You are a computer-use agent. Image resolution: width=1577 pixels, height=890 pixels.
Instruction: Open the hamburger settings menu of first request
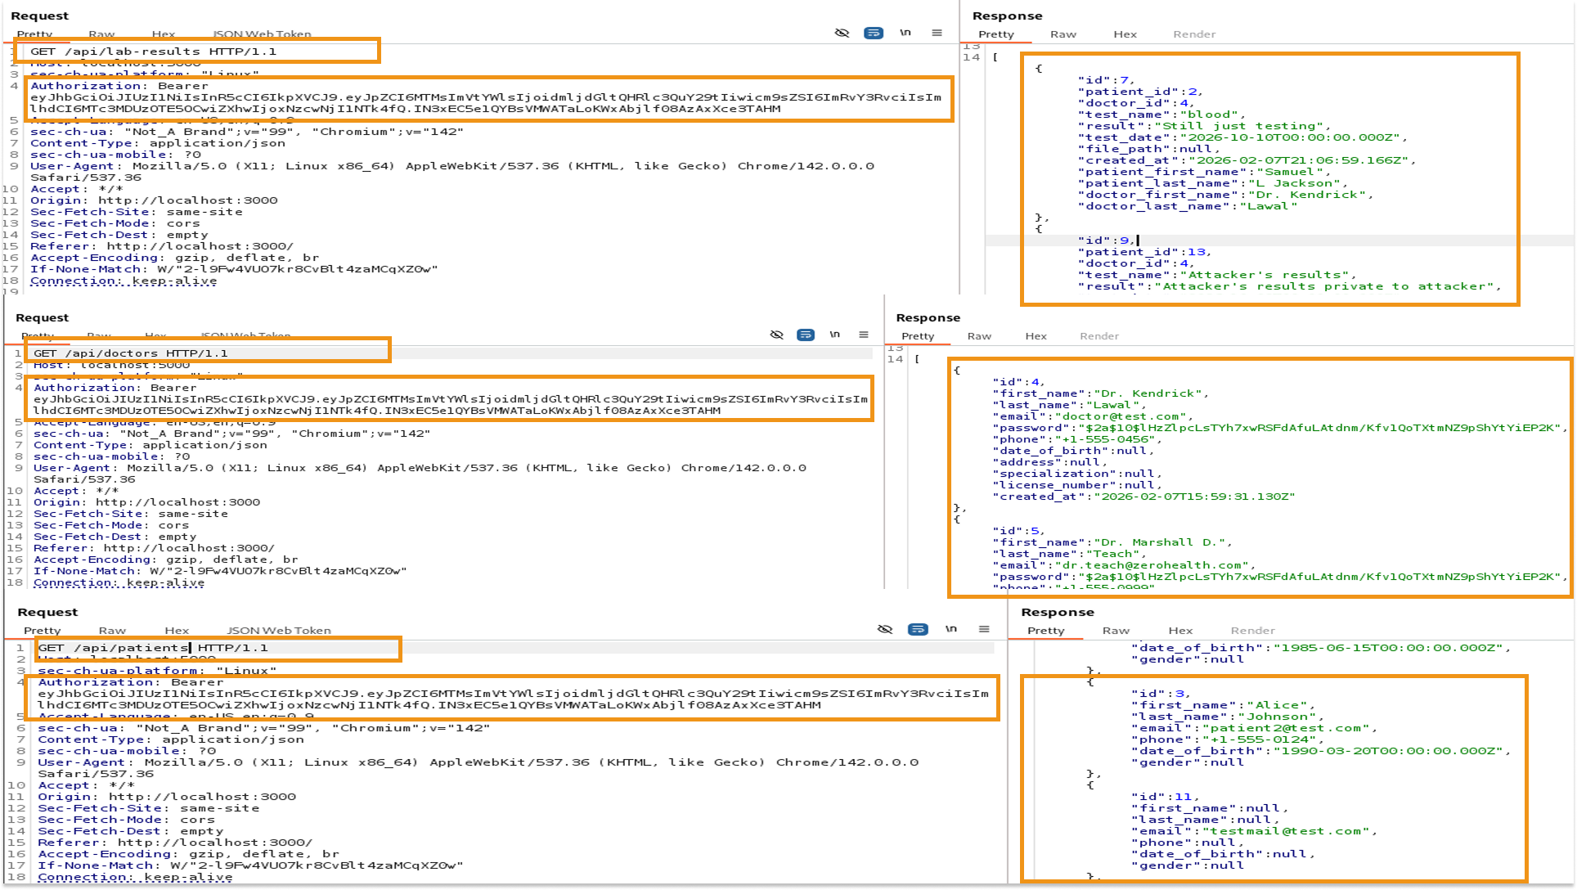point(936,34)
